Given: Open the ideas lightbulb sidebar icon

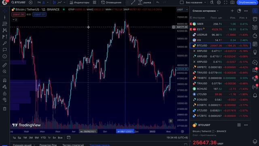Looking at the screenshot, I should [x=255, y=52].
